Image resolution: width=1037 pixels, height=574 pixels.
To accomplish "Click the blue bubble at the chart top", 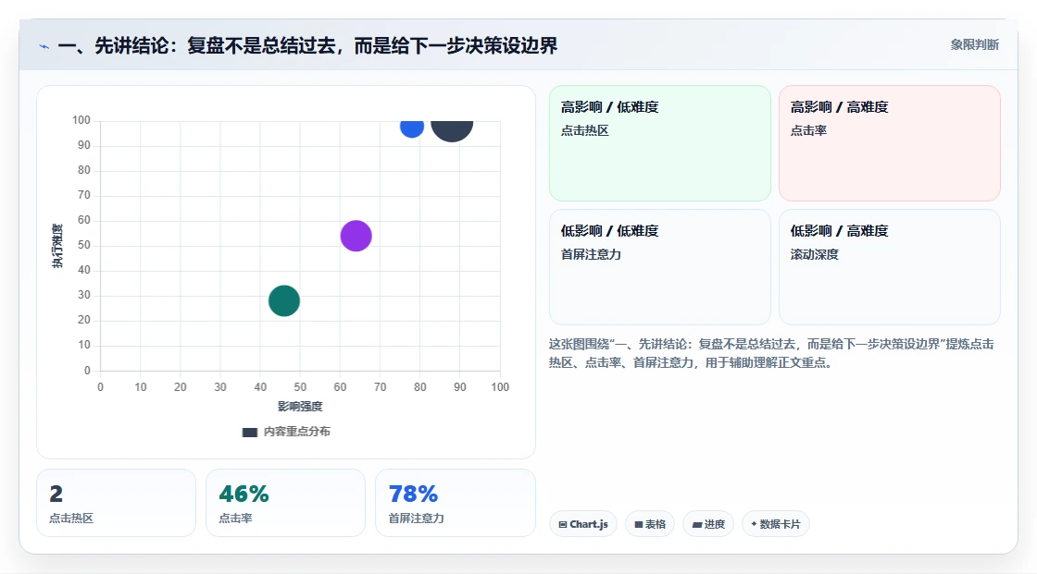I will 412,128.
